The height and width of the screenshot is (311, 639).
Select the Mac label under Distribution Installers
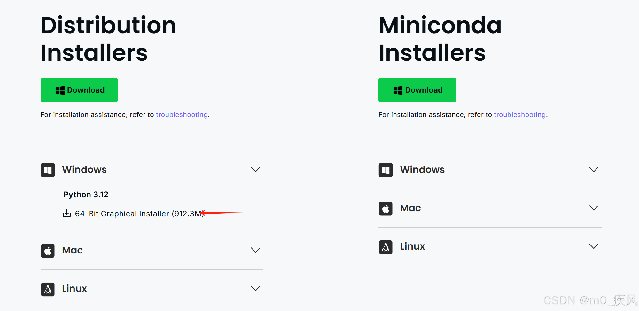[73, 250]
